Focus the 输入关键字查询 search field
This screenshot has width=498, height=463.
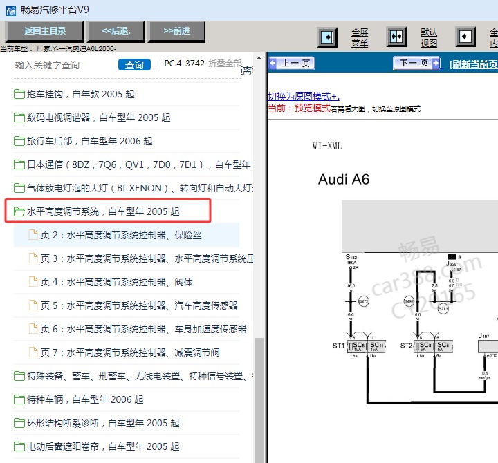click(64, 65)
